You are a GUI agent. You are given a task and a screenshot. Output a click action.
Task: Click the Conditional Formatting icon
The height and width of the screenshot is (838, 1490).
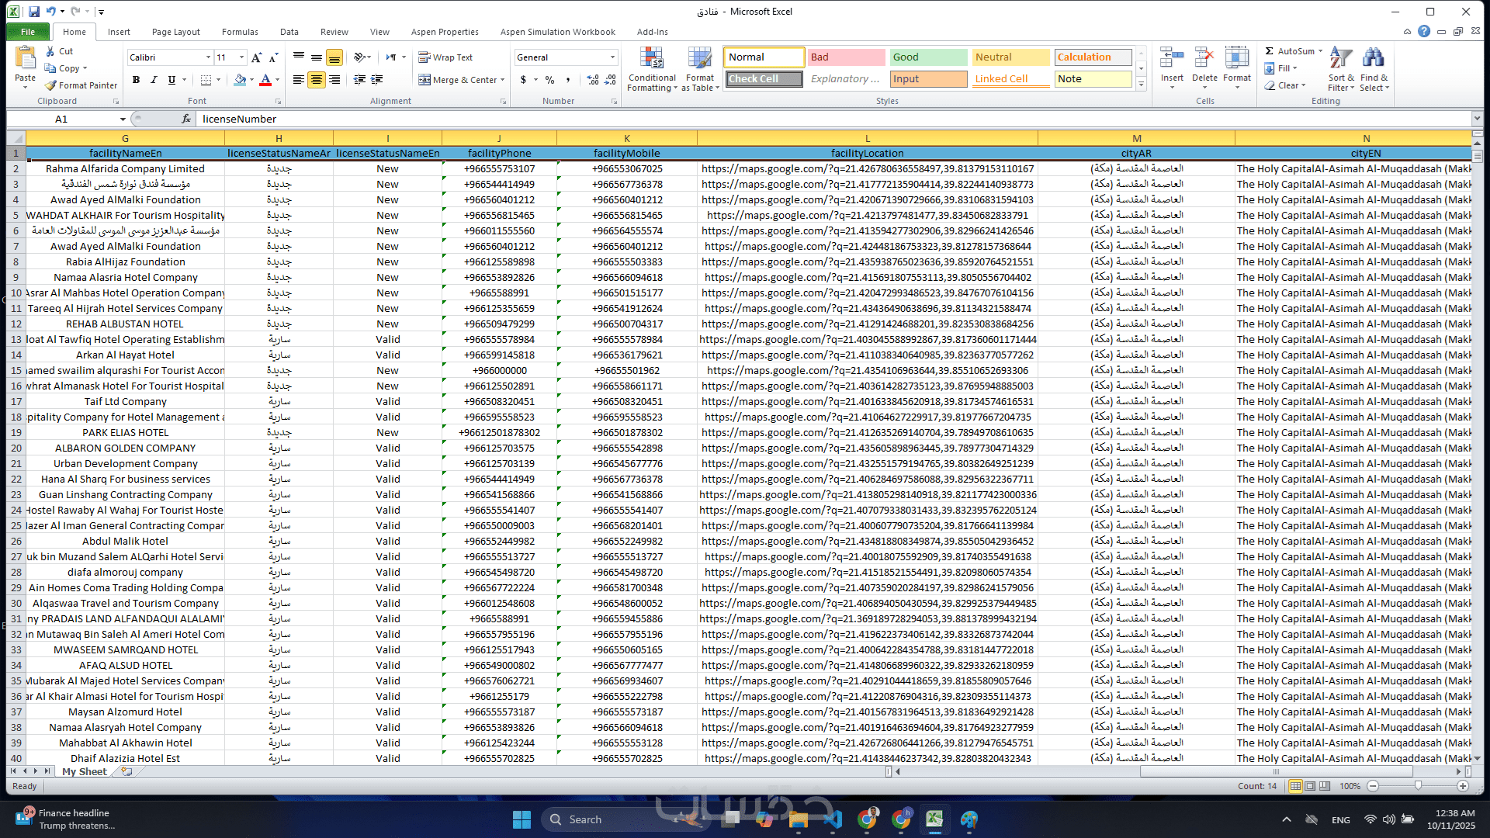(x=651, y=59)
